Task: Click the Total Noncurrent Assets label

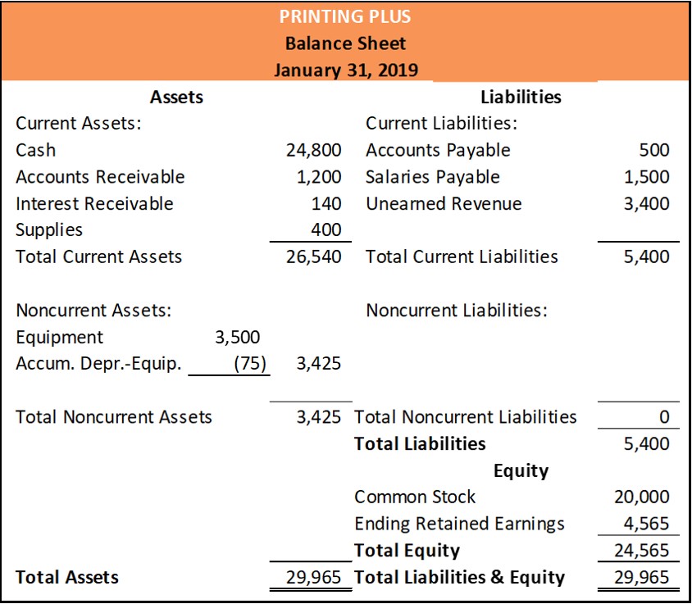Action: pos(114,417)
